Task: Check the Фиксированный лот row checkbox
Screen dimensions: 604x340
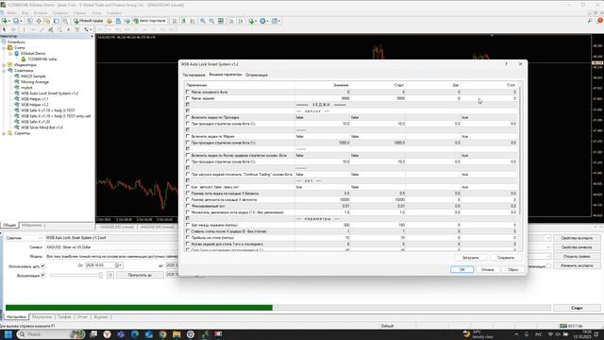Action: (x=188, y=206)
